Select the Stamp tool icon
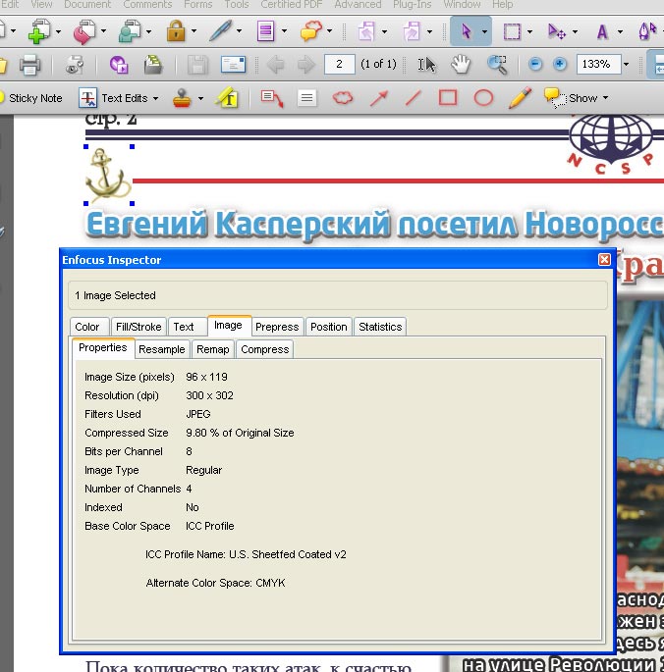Image resolution: width=664 pixels, height=672 pixels. tap(182, 98)
